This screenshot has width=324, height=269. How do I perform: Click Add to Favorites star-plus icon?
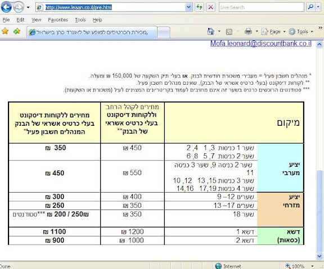(x=17, y=31)
